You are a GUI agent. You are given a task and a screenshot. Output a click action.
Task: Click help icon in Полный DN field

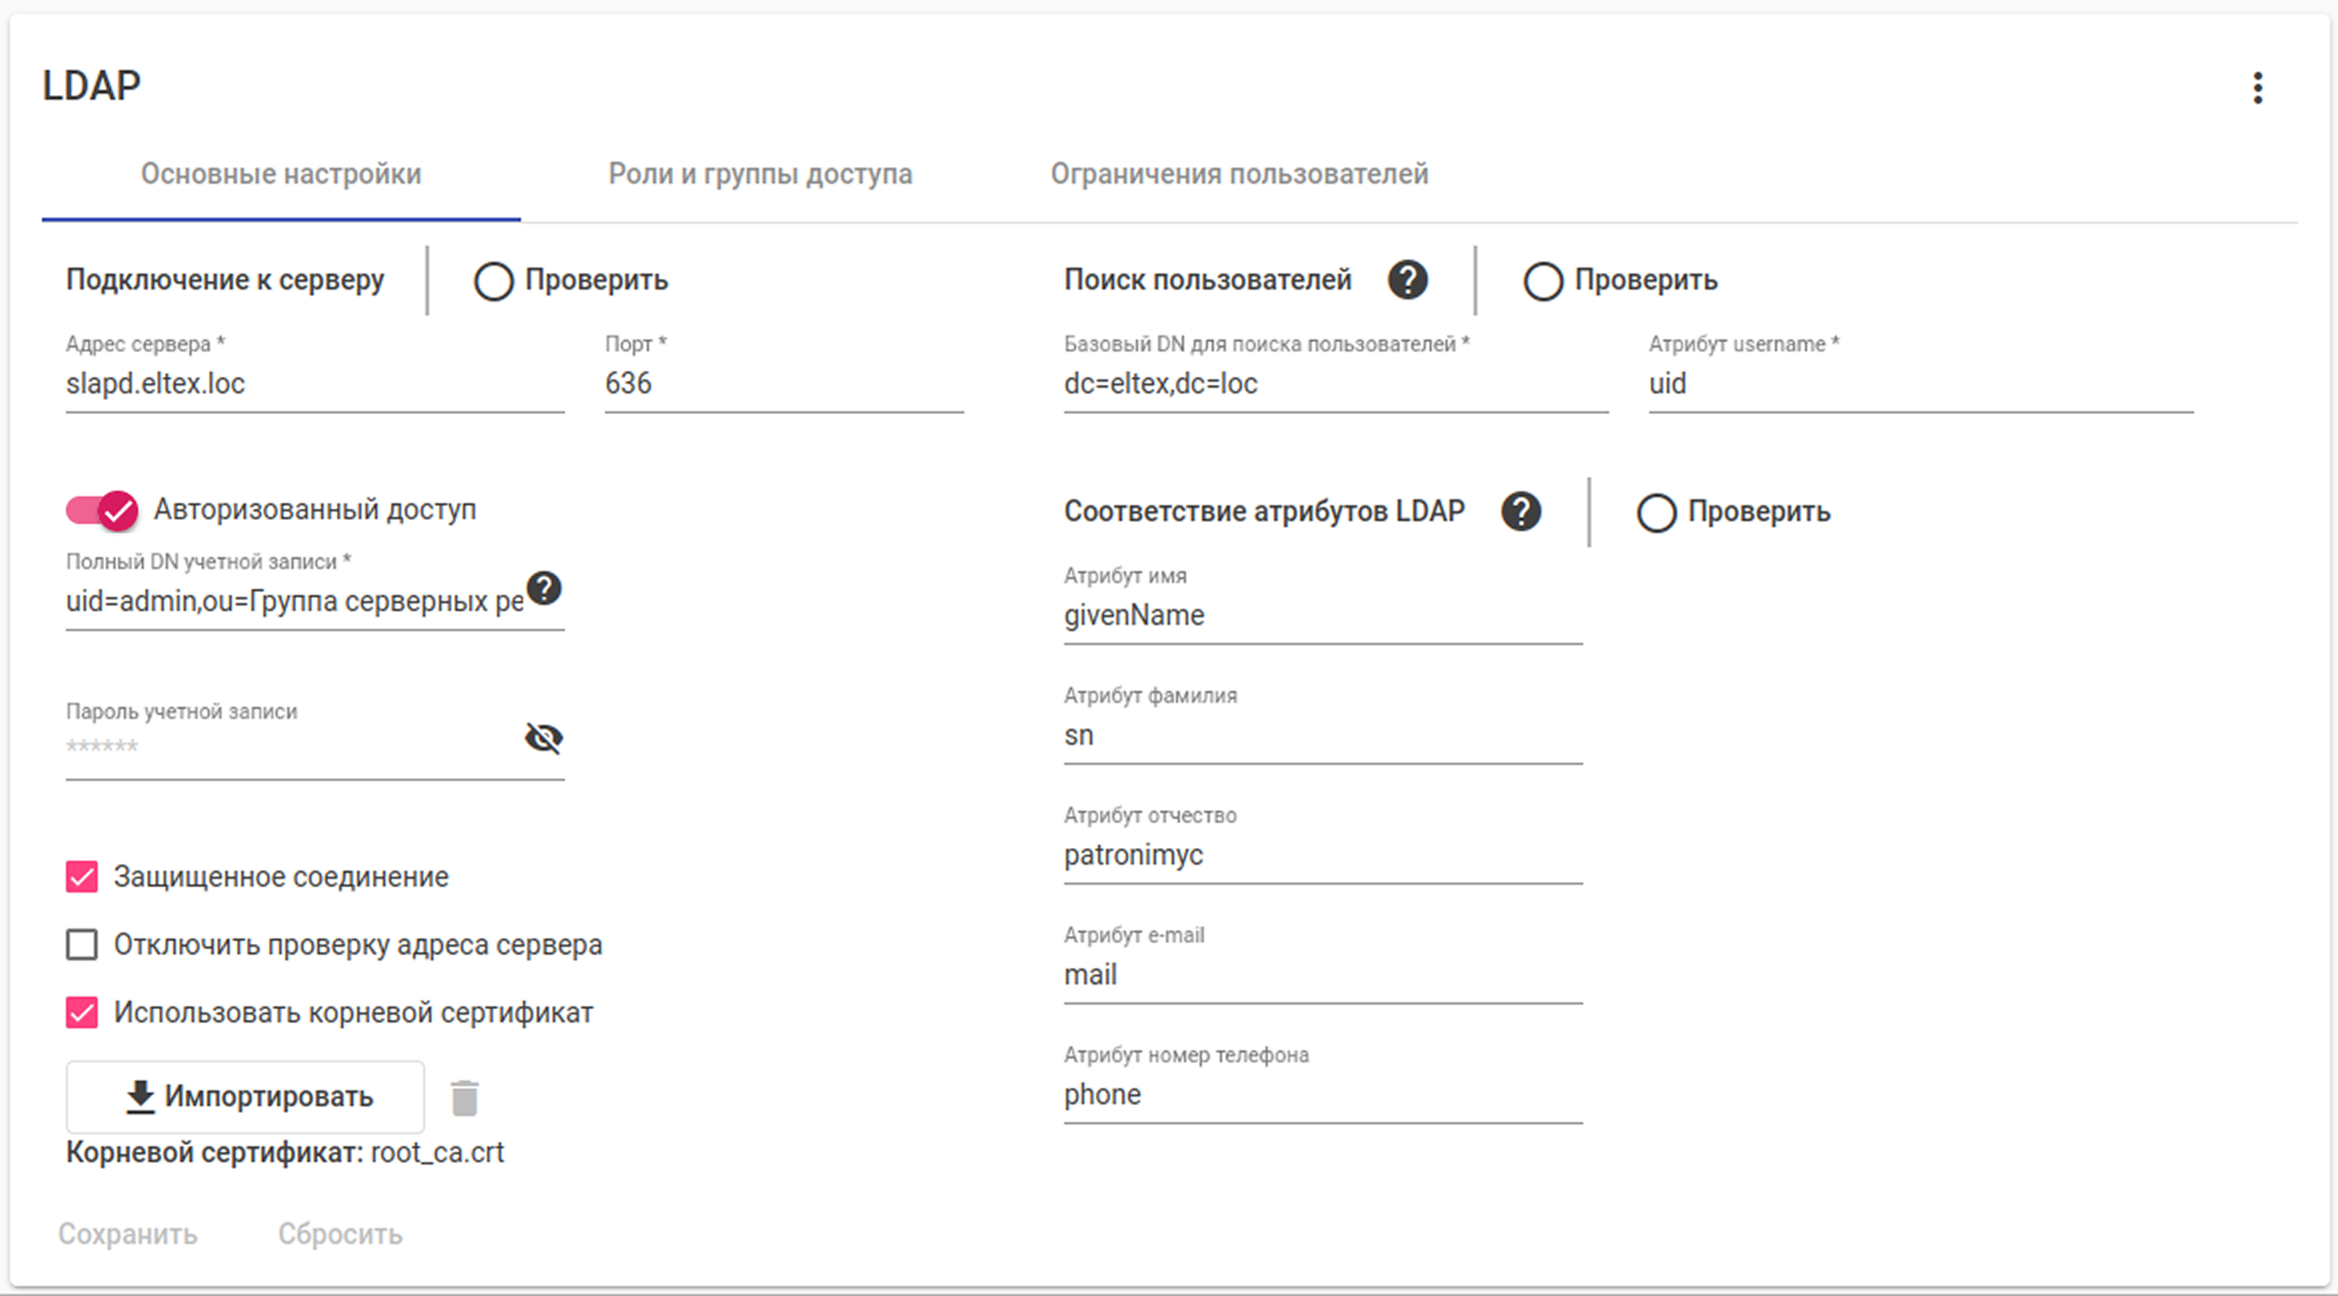click(544, 589)
